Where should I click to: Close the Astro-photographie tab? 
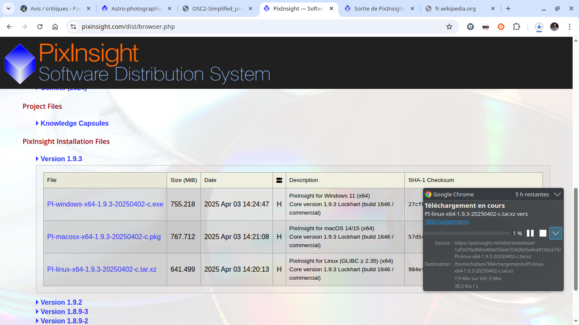[x=170, y=8]
